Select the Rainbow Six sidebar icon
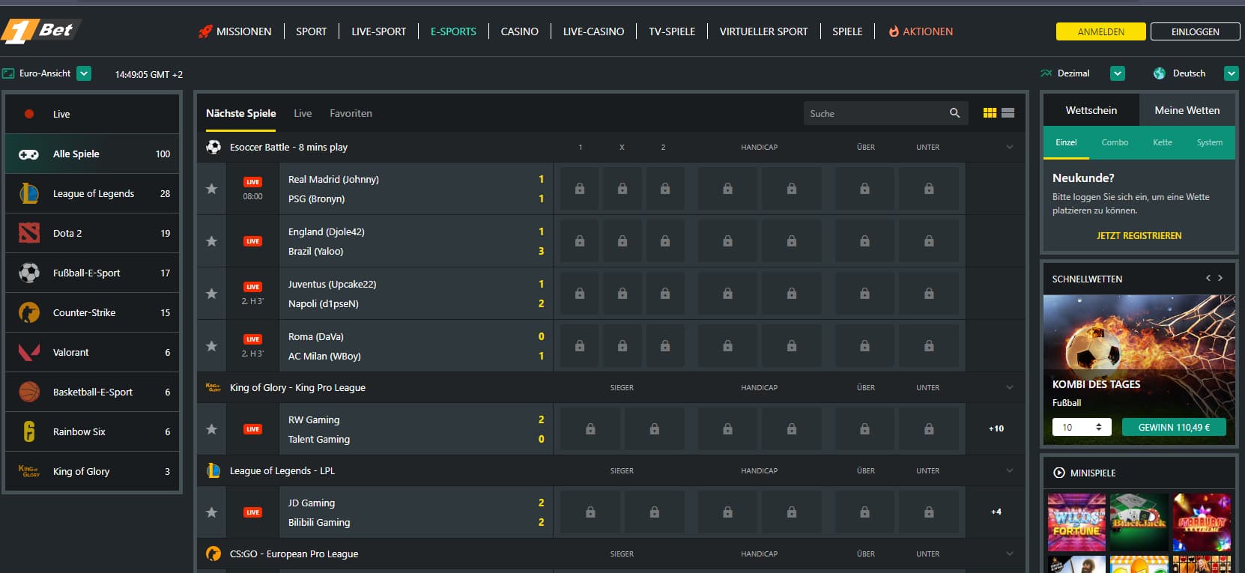The height and width of the screenshot is (573, 1245). tap(28, 431)
